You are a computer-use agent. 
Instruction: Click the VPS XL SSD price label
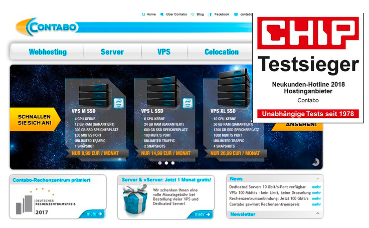(x=235, y=153)
